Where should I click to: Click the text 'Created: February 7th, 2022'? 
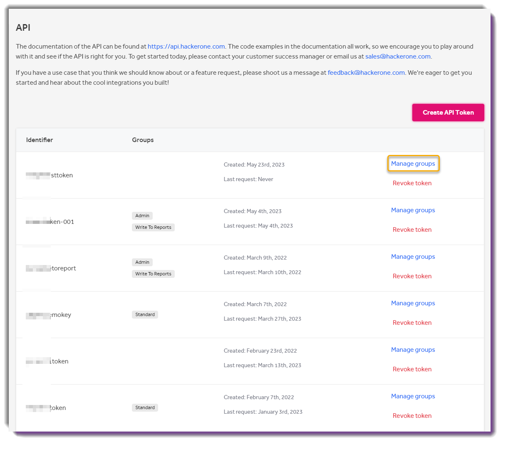coord(259,397)
